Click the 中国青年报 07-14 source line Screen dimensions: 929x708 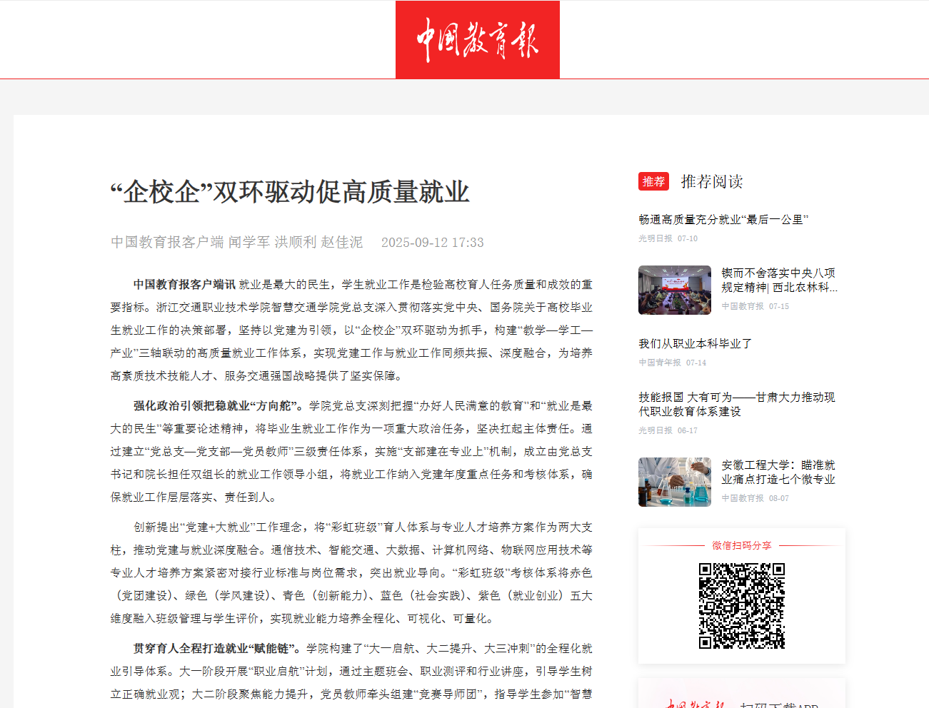coord(672,363)
